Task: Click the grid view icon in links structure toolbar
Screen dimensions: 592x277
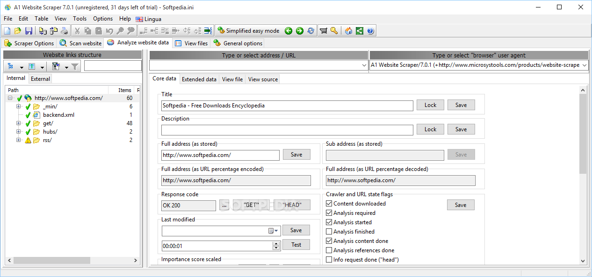Action: tap(32, 66)
